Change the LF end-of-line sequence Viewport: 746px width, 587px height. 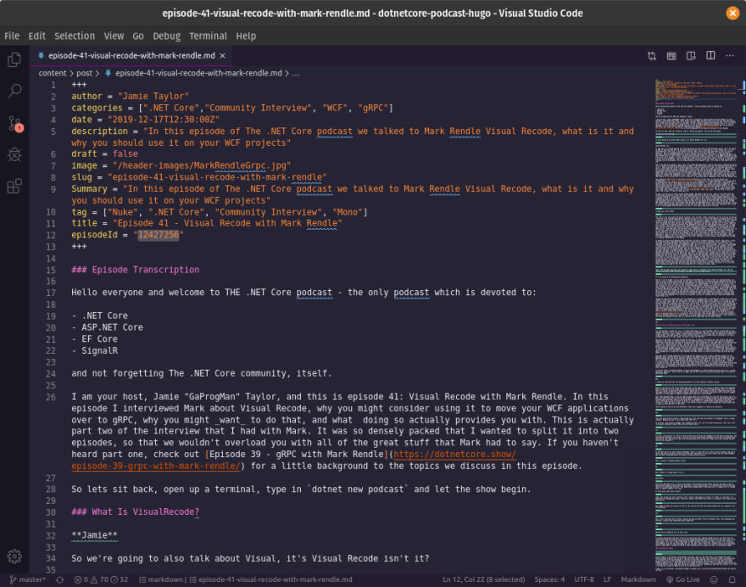click(x=607, y=579)
